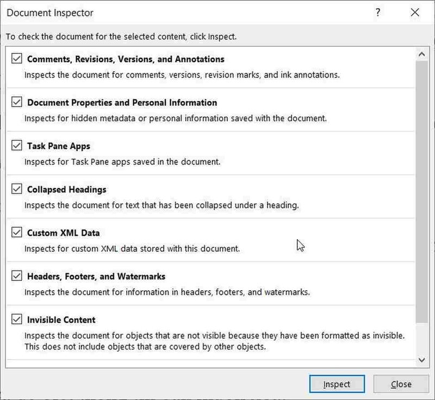
Task: Uncheck Headers, Footers, and Watermarks checkbox
Action: (x=16, y=276)
